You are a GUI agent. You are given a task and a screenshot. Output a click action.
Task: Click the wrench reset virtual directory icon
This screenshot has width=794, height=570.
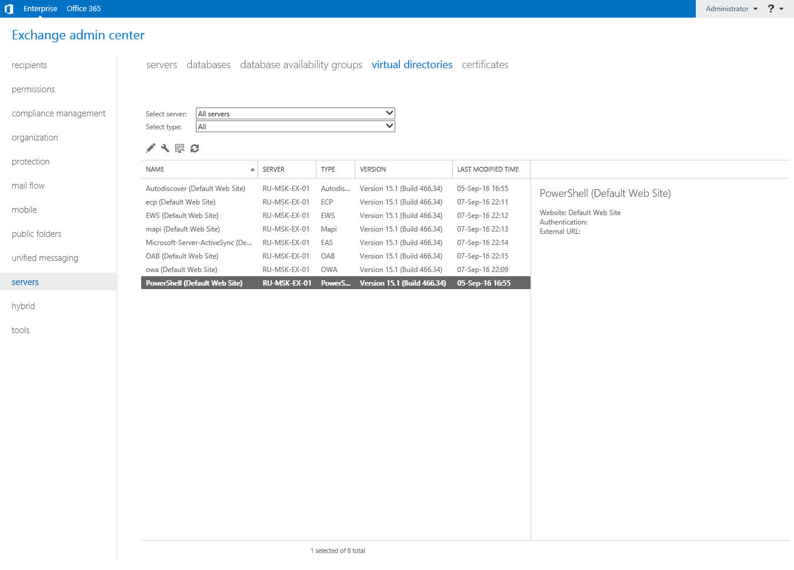coord(165,148)
